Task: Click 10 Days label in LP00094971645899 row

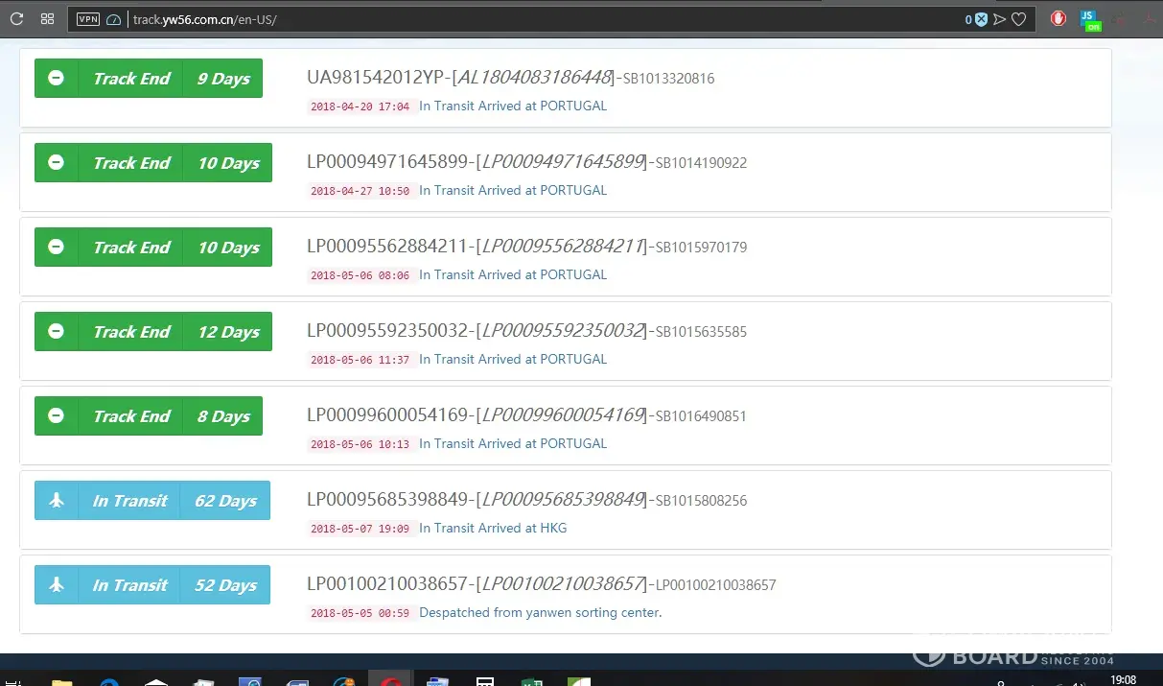Action: [x=228, y=163]
